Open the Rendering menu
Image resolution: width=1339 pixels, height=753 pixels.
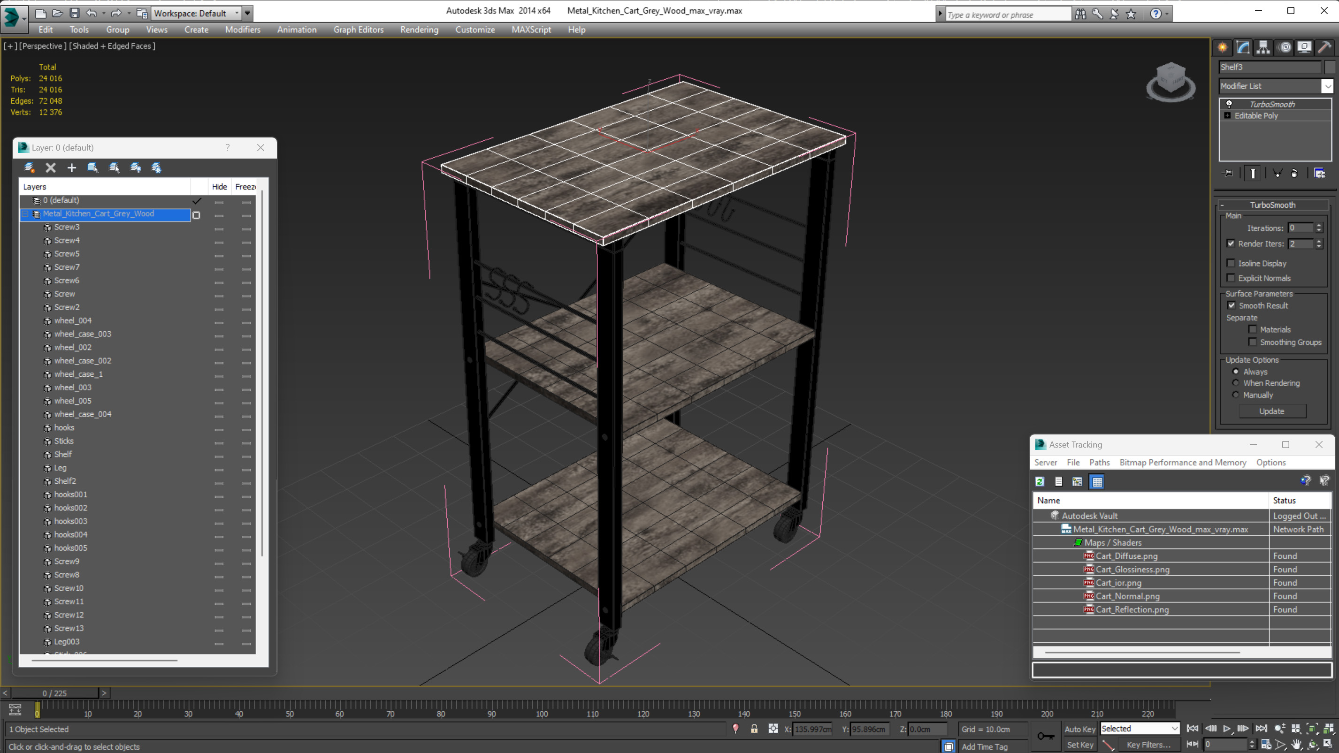click(x=419, y=30)
